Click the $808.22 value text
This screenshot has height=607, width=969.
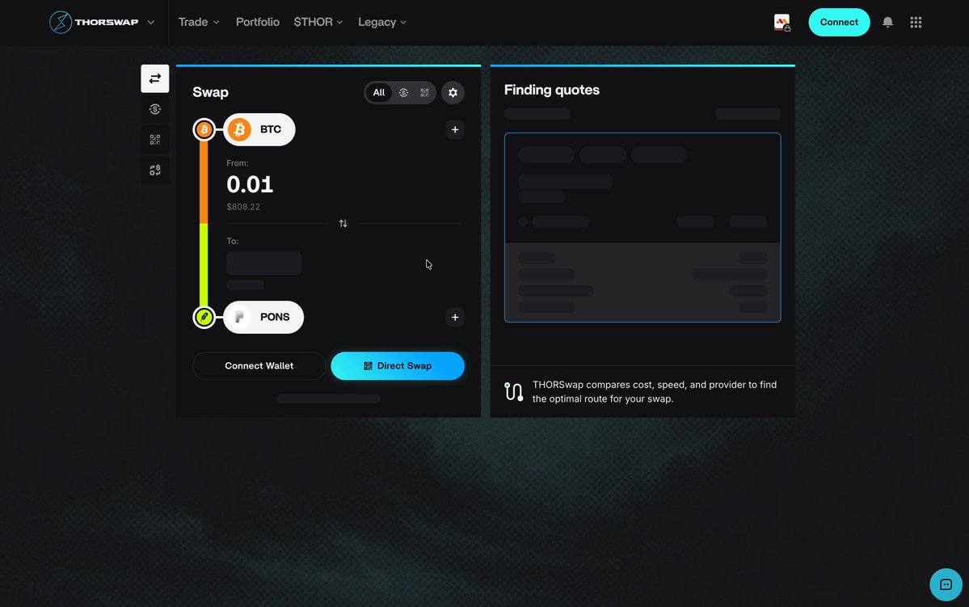pyautogui.click(x=243, y=207)
